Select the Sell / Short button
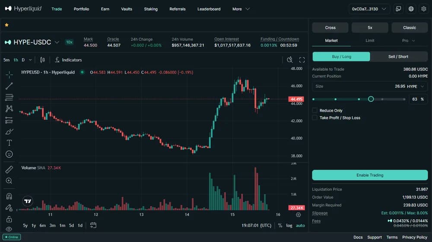The height and width of the screenshot is (242, 432). (398, 56)
